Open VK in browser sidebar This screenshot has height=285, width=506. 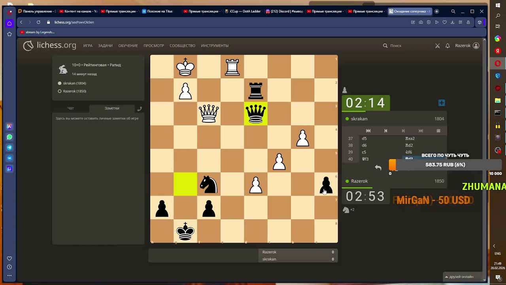[x=9, y=158]
